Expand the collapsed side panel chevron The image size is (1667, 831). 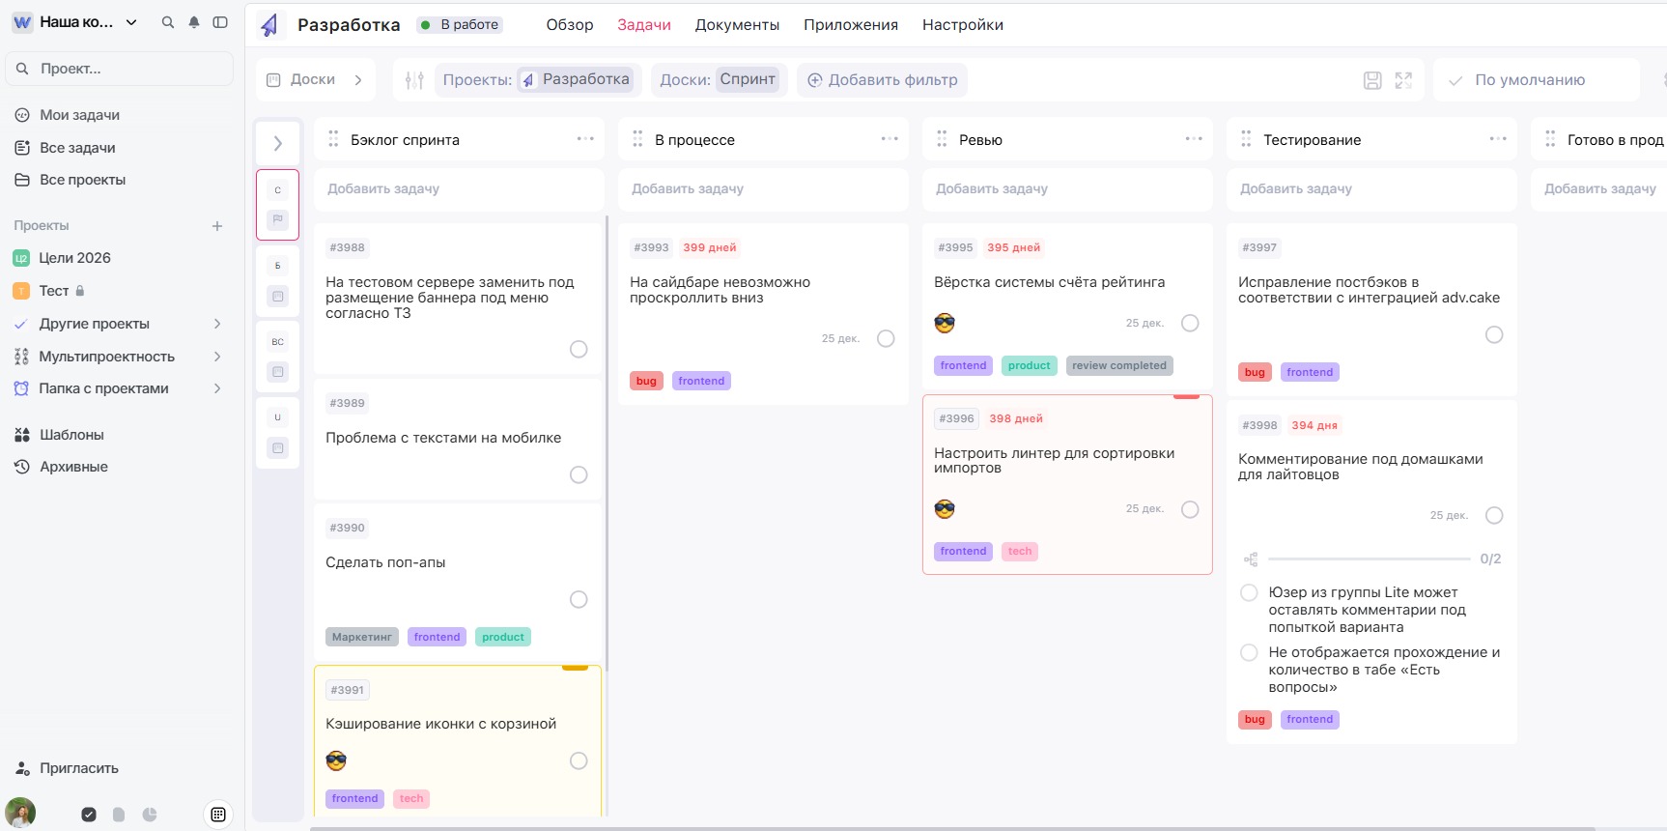pyautogui.click(x=278, y=143)
